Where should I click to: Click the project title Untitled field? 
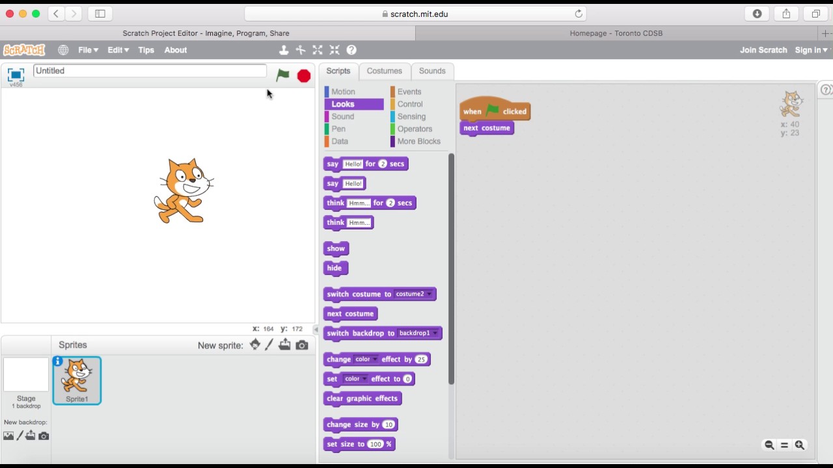(150, 71)
